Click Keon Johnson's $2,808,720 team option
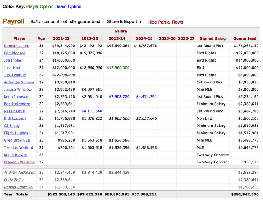The width and height of the screenshot is (263, 200). (x=119, y=96)
